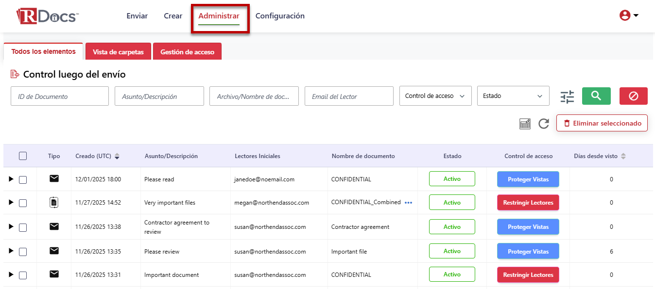
Task: Expand the Please read row details
Action: click(11, 179)
